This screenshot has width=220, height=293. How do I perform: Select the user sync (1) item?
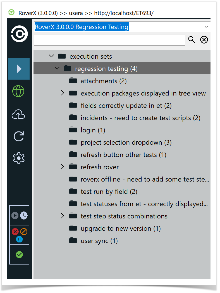pyautogui.click(x=99, y=241)
